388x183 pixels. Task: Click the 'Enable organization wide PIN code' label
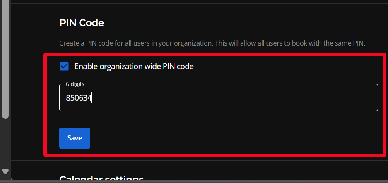click(x=134, y=66)
